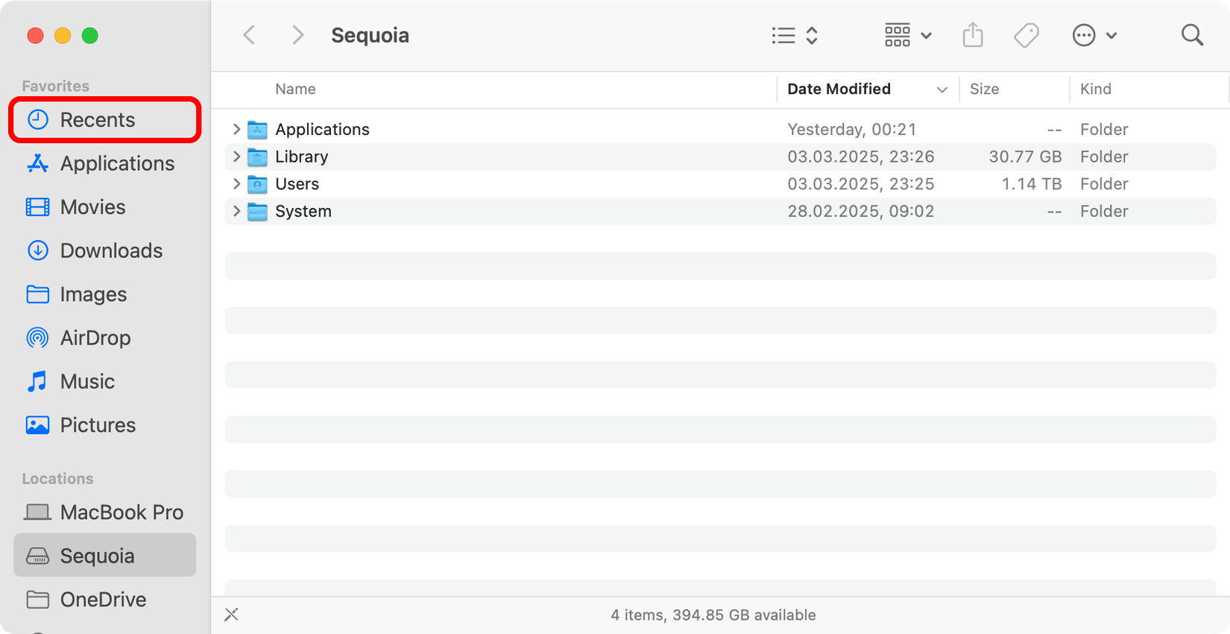Open the OneDrive location
The height and width of the screenshot is (634, 1230).
click(102, 599)
